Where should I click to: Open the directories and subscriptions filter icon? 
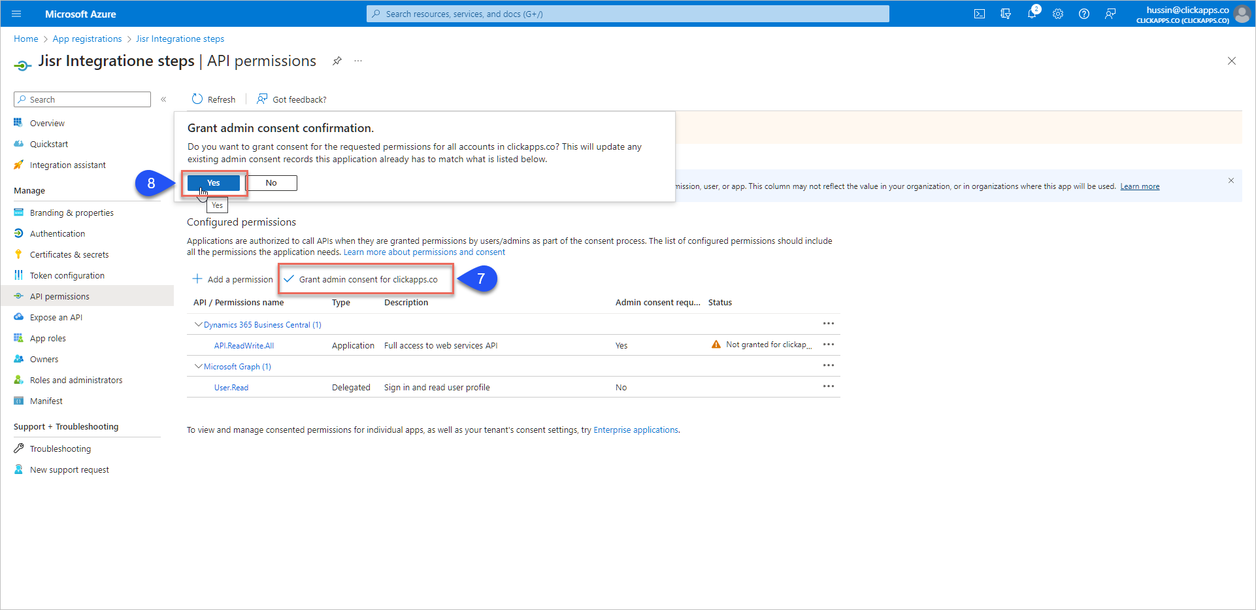coord(1006,14)
